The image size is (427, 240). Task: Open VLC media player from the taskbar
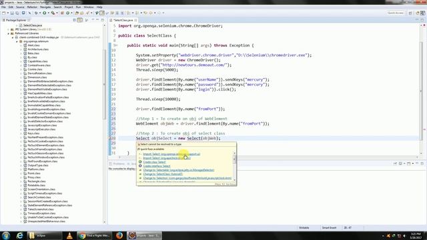coord(69,235)
